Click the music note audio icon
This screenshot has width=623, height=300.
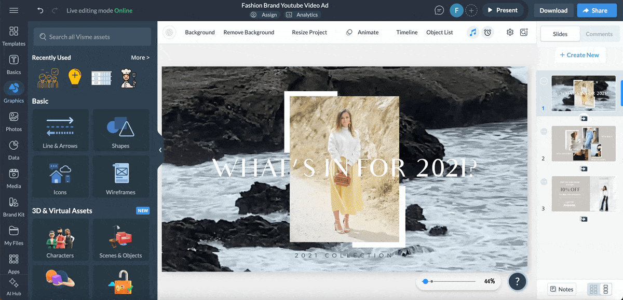tap(472, 32)
